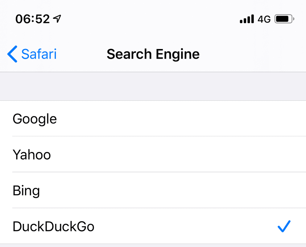
Task: Select Google as the search engine
Action: pos(35,119)
